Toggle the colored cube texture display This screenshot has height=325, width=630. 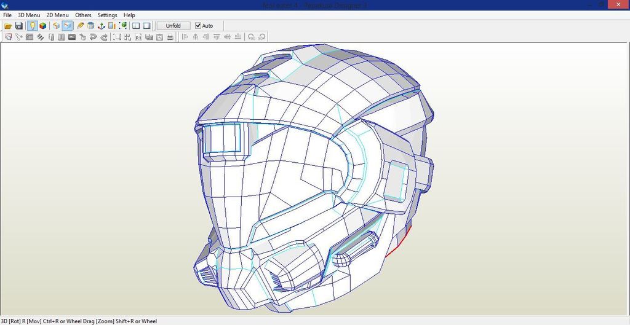tap(42, 26)
